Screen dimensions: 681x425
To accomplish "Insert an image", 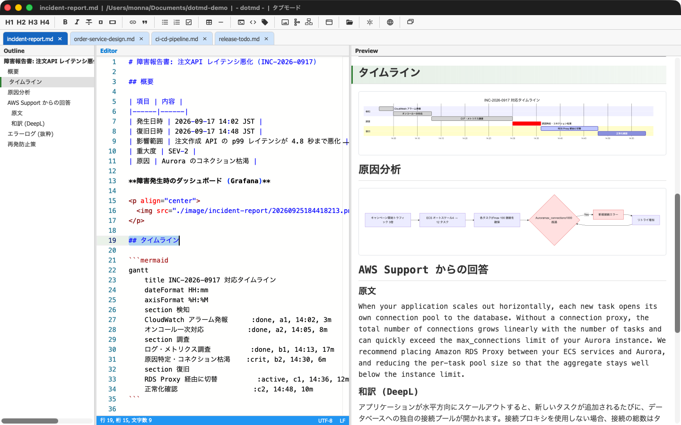I will 285,22.
